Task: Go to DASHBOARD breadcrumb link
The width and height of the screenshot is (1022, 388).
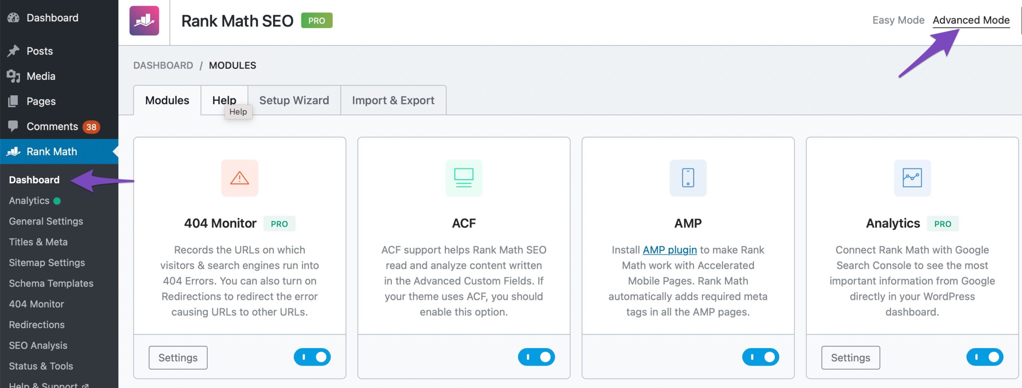Action: coord(163,65)
